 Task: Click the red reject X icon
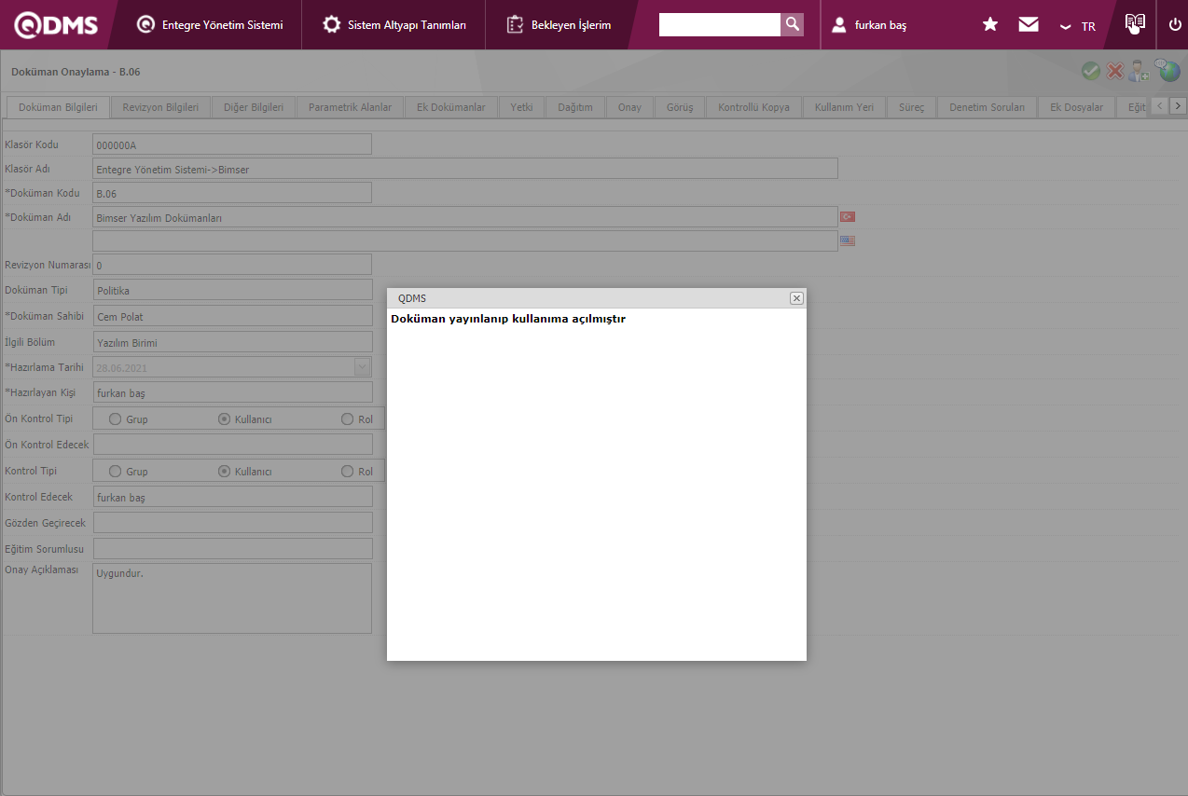[1114, 71]
